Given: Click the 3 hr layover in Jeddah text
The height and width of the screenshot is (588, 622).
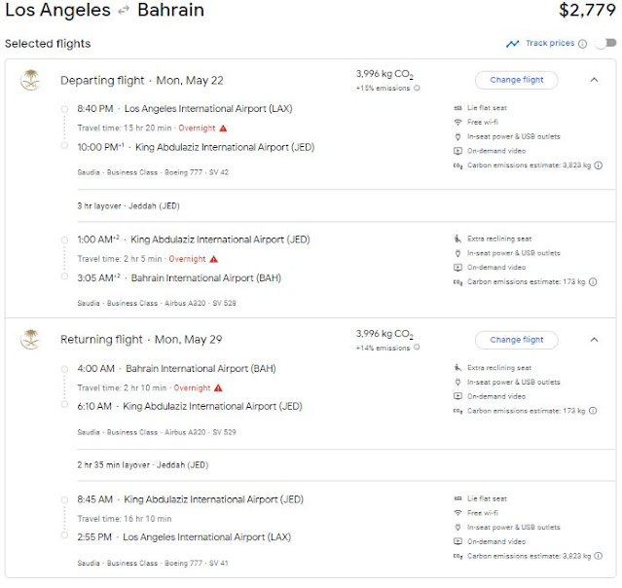Looking at the screenshot, I should click(128, 206).
